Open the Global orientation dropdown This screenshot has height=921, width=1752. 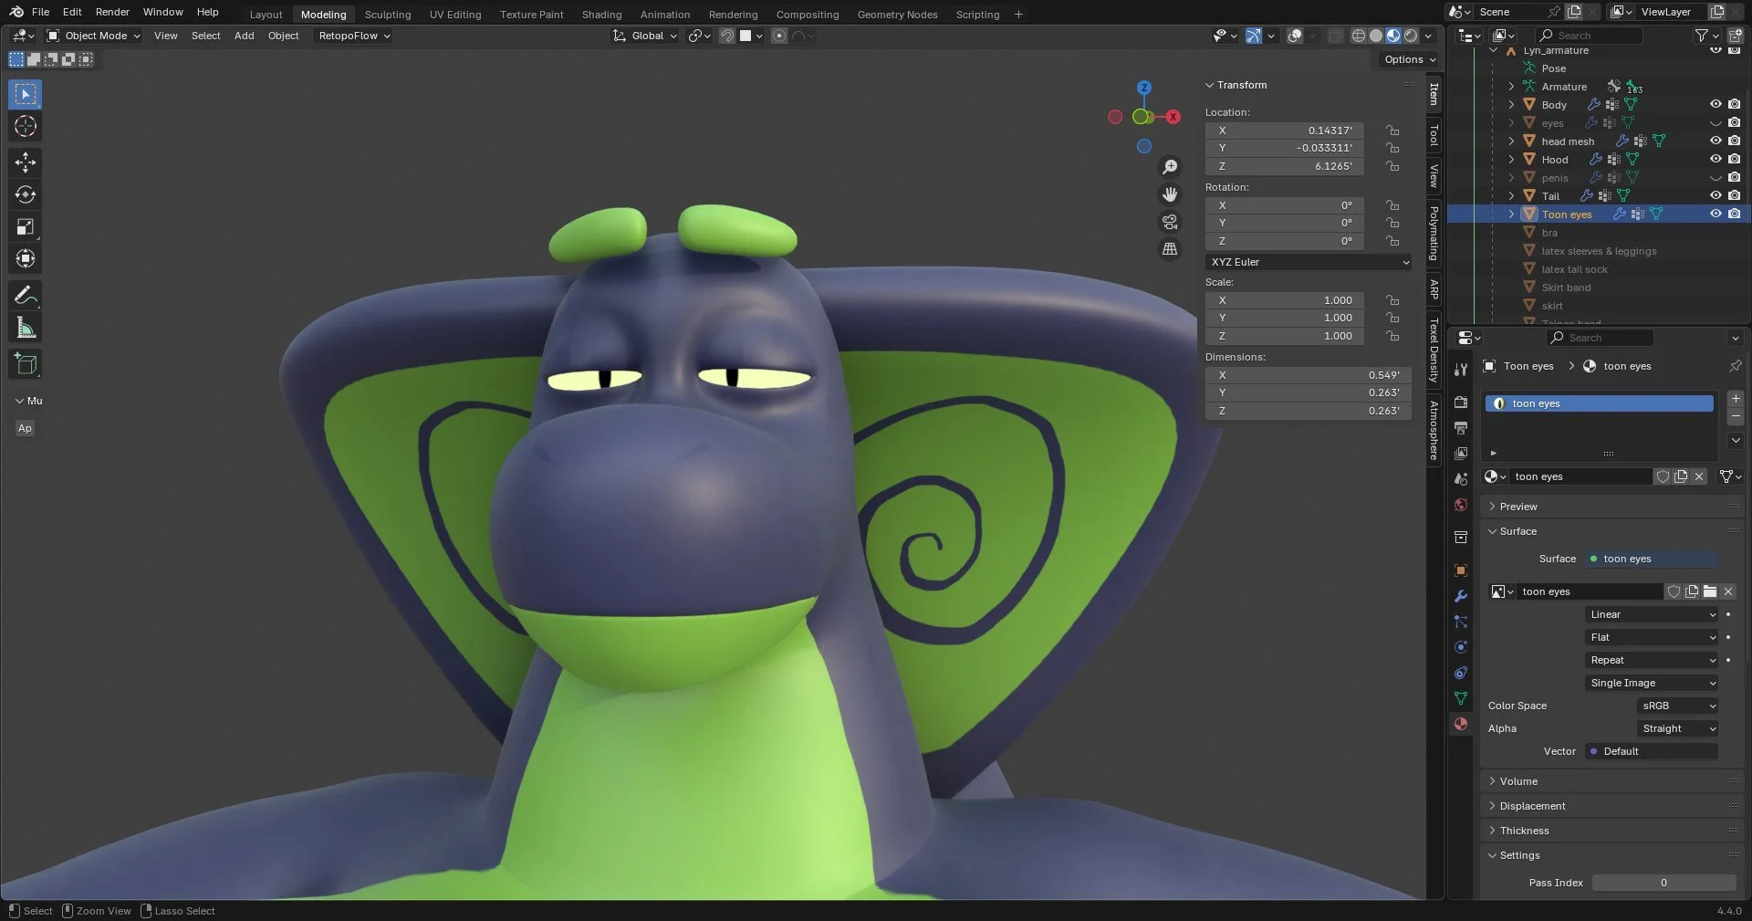(645, 36)
